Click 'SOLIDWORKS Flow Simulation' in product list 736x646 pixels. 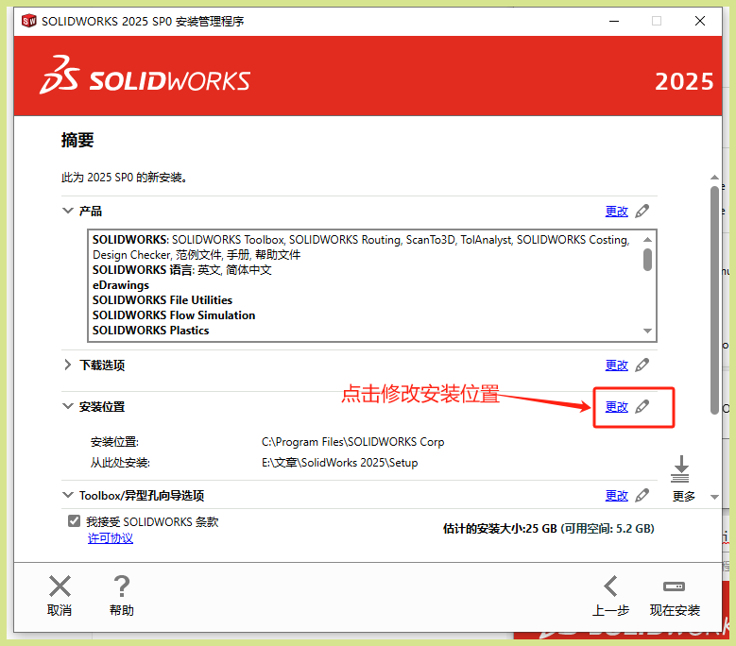(x=174, y=315)
